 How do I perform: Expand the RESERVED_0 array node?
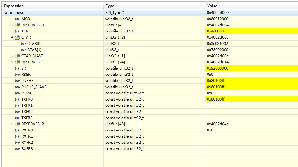(12, 25)
